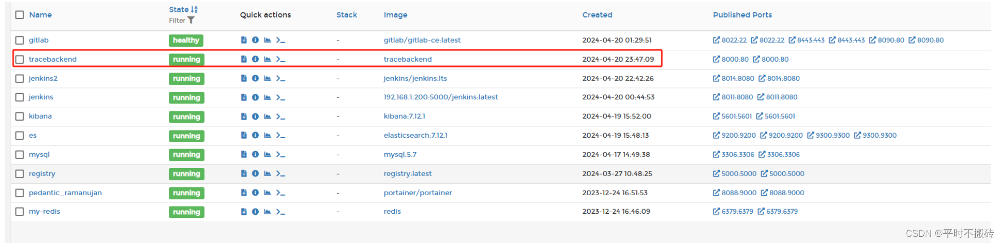The image size is (1002, 243).
Task: Open the first 8443:443 port link for gitlab
Action: pos(806,40)
